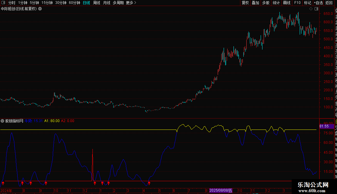Switch to 日线 daily chart

point(86,3)
